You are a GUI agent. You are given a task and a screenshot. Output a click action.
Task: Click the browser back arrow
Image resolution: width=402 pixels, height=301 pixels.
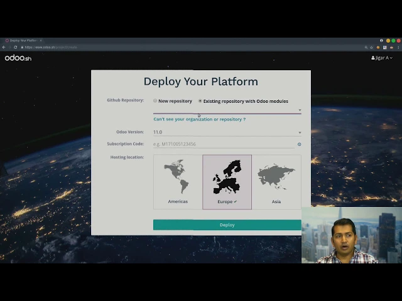(4, 48)
